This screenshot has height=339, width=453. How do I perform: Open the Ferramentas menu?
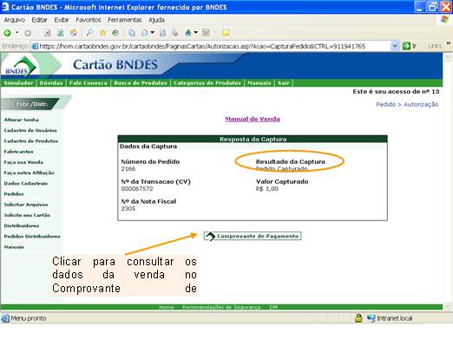pyautogui.click(x=125, y=20)
